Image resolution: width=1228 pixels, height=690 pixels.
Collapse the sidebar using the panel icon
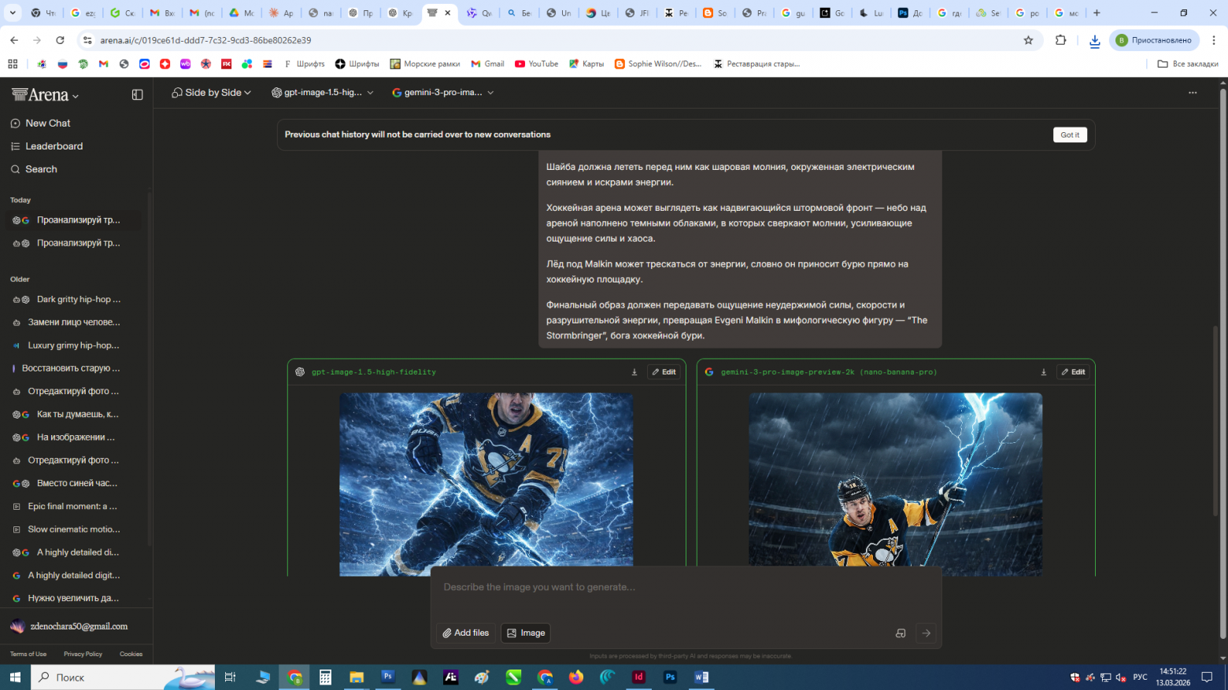click(138, 94)
